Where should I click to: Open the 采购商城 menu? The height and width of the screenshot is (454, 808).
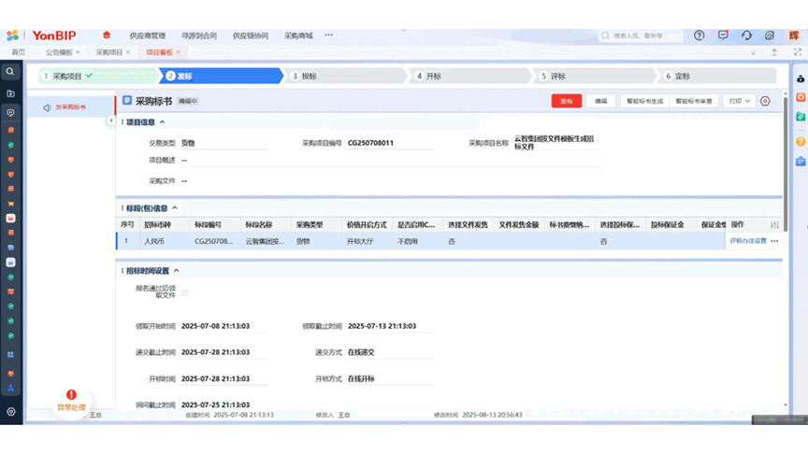click(298, 35)
